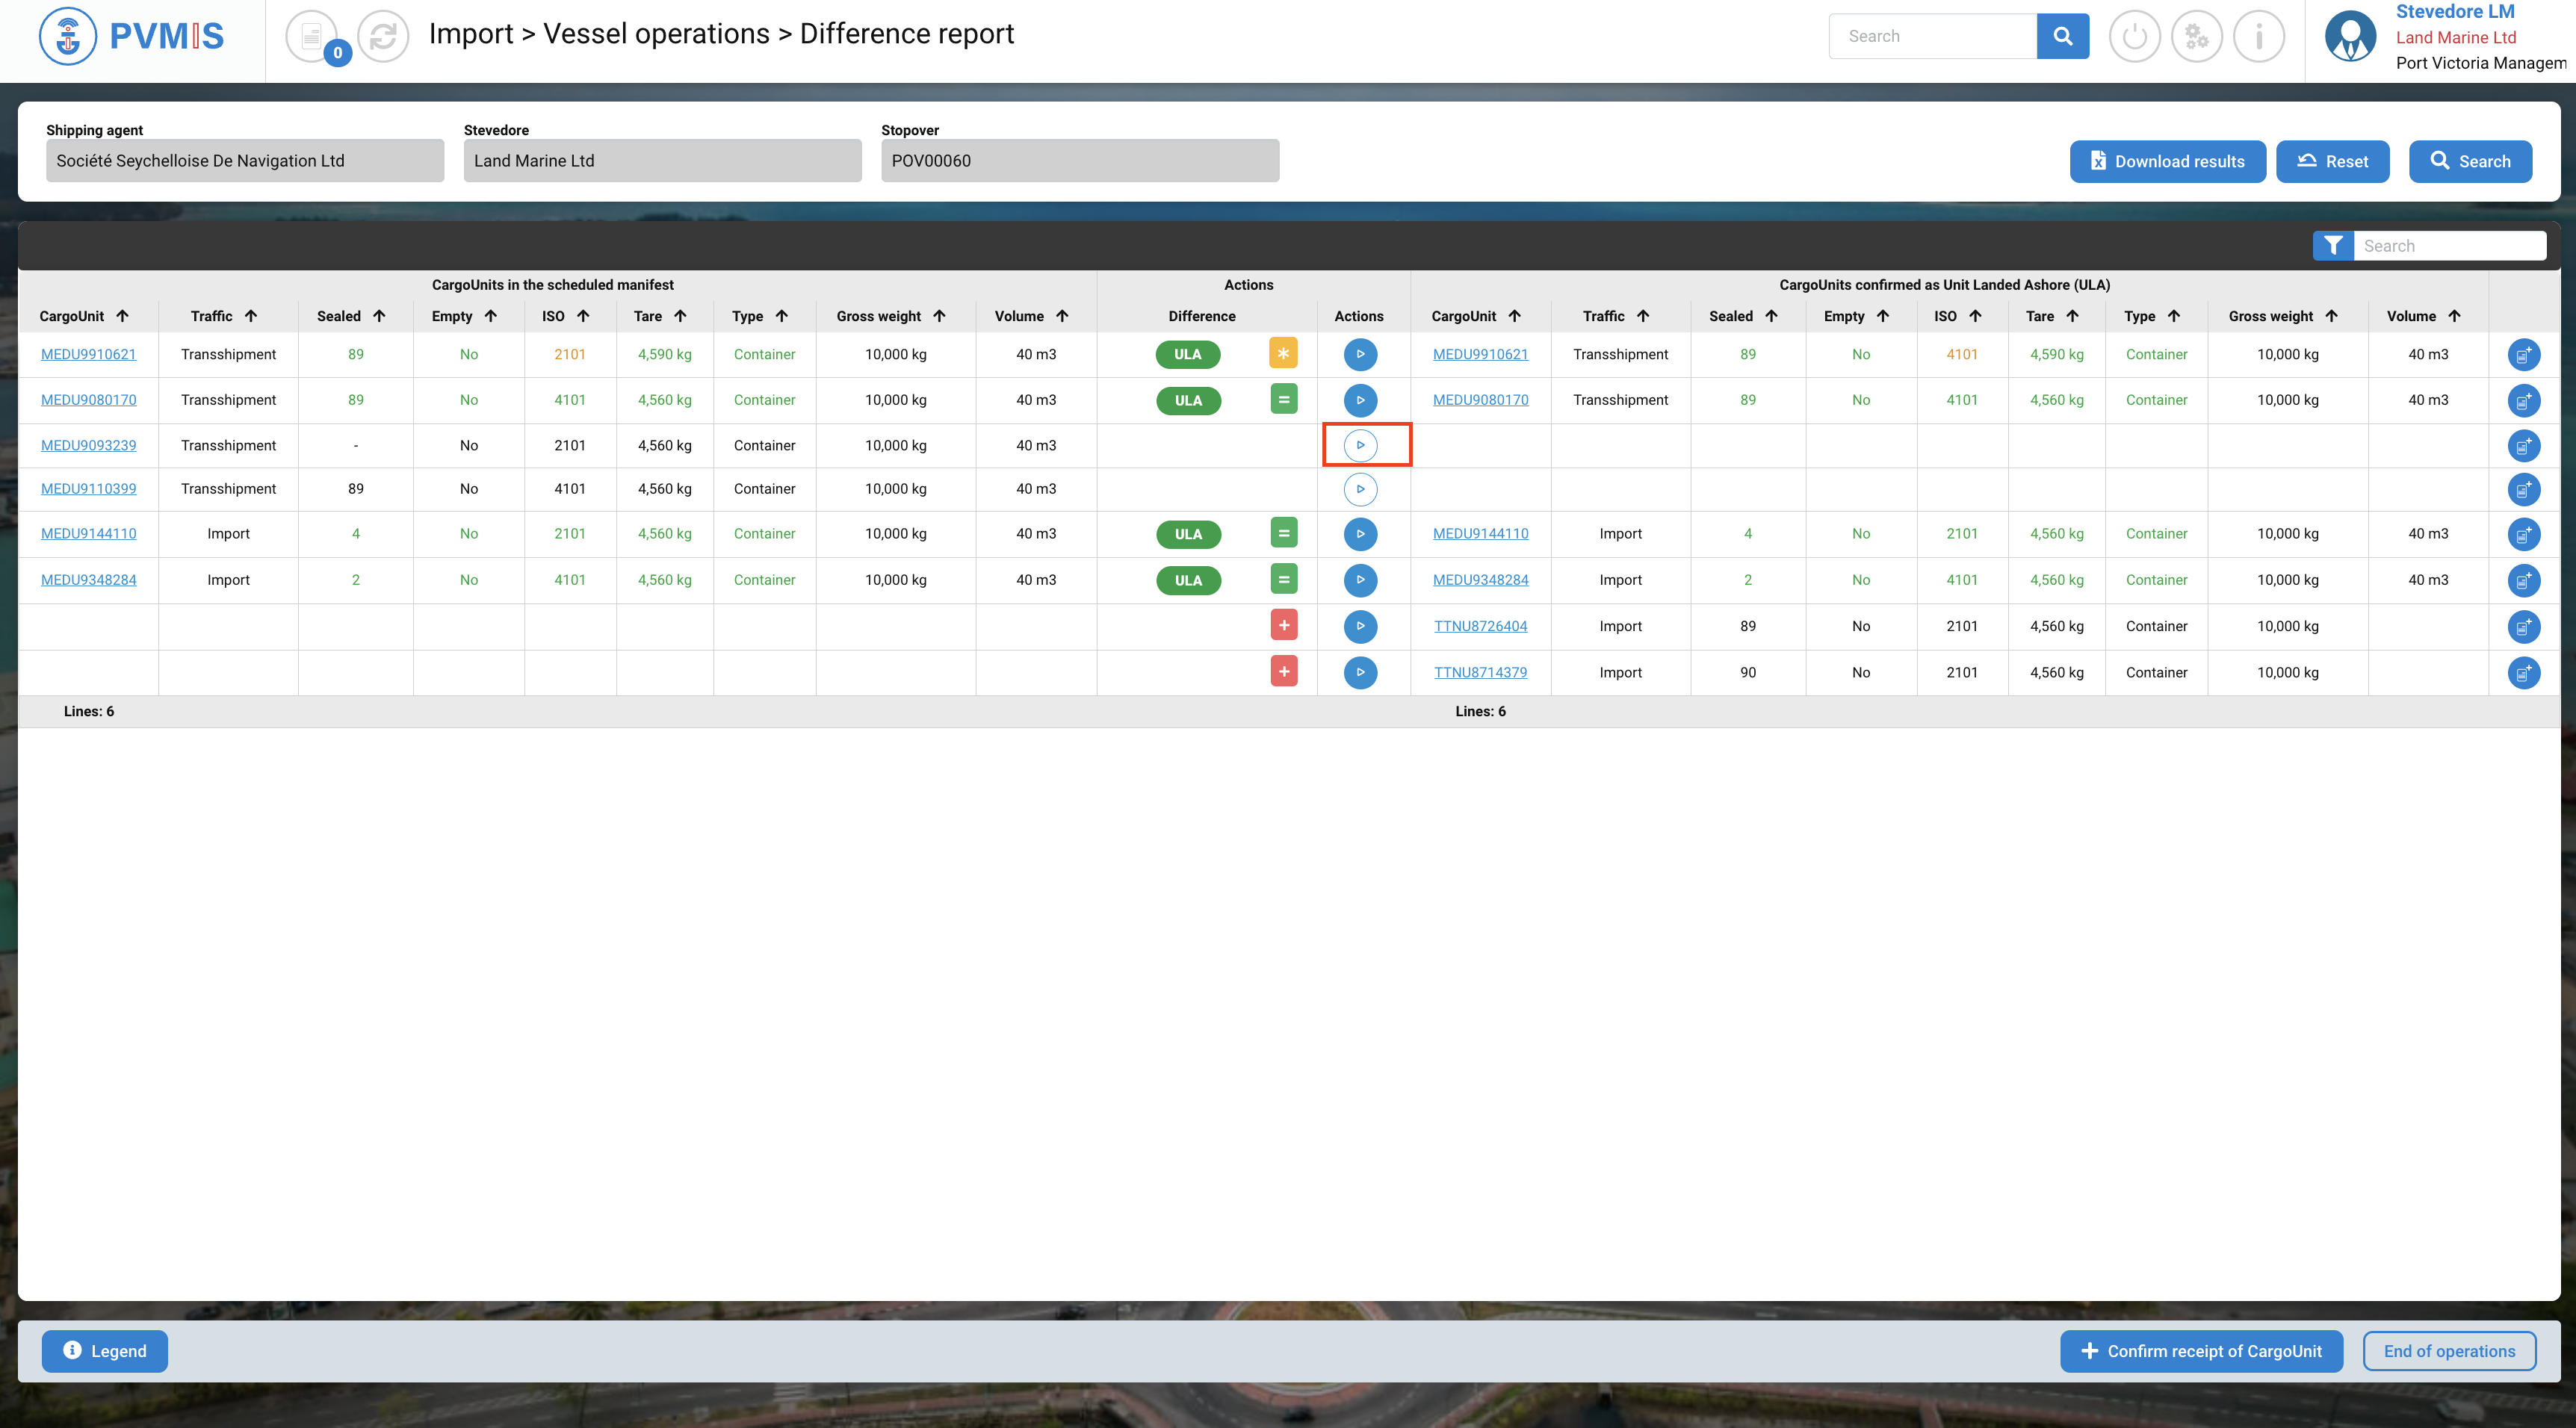Click the refresh arrows icon
The width and height of the screenshot is (2576, 1428).
383,37
